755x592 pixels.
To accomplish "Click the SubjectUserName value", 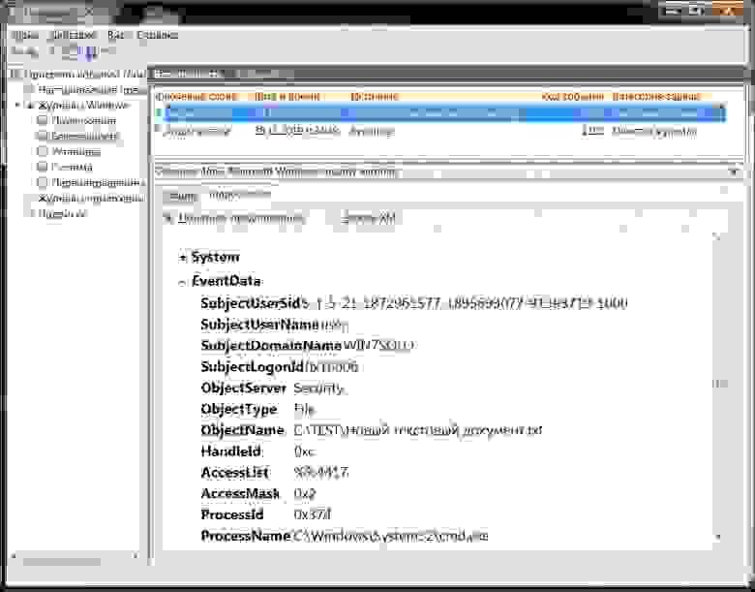I will click(333, 326).
